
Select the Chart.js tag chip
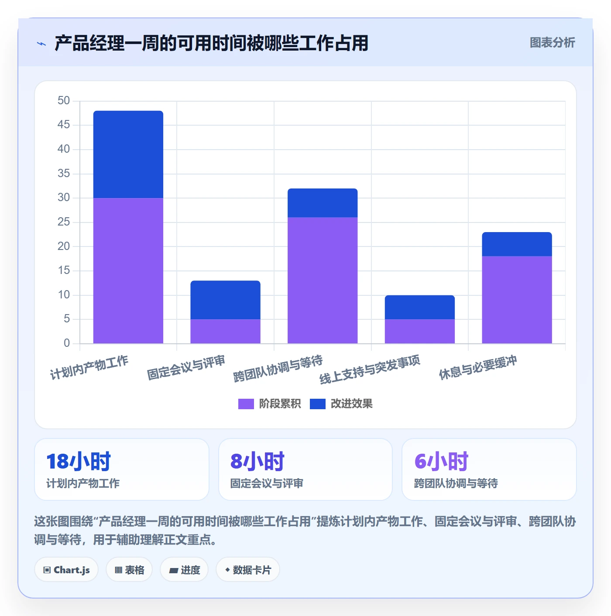(66, 570)
